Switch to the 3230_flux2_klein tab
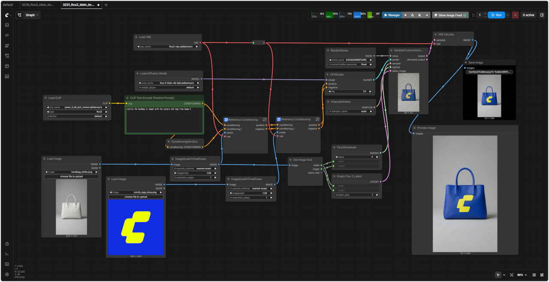This screenshot has height=282, width=549. 38,5
